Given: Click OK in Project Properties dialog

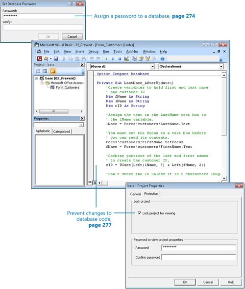Looking at the screenshot, I should click(185, 282).
